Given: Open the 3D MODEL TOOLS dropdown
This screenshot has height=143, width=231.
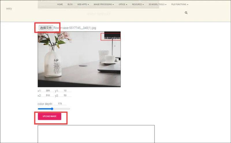Looking at the screenshot, I should point(157,5).
